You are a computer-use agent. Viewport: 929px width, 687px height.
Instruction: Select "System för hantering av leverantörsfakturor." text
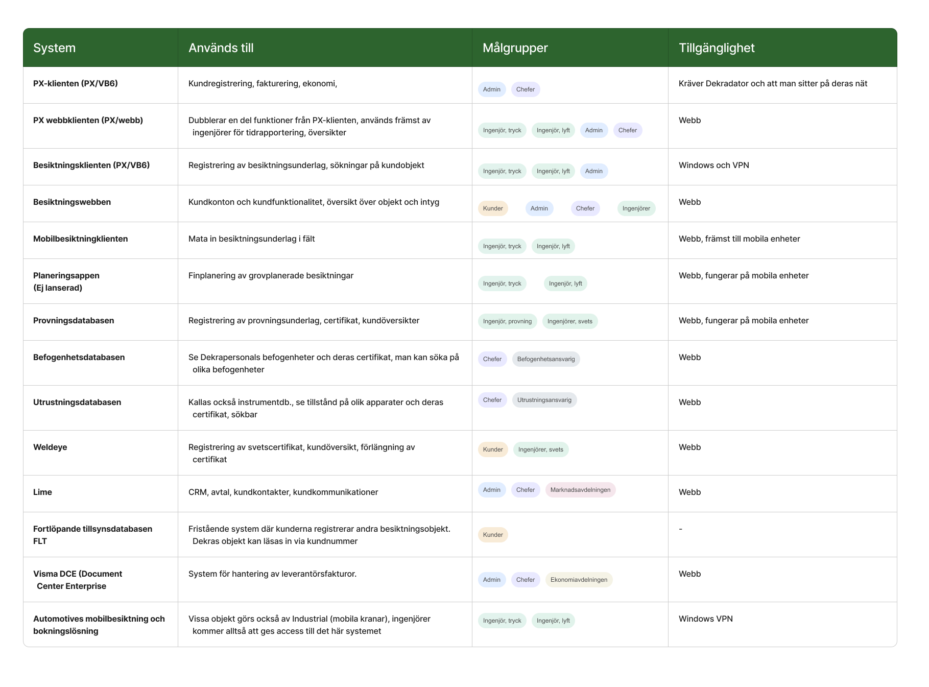[x=273, y=574]
